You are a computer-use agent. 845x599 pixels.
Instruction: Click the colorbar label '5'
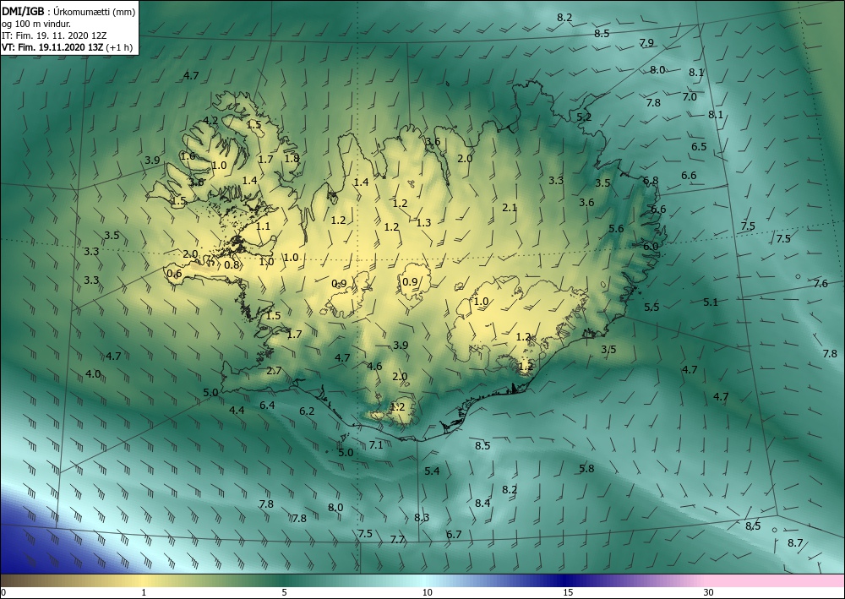tap(284, 592)
